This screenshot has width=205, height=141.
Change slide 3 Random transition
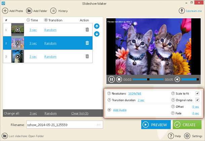pos(50,57)
